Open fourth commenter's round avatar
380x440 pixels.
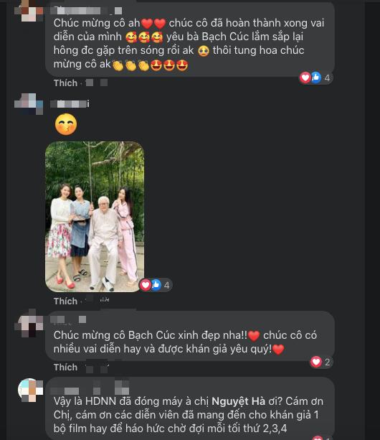click(30, 390)
